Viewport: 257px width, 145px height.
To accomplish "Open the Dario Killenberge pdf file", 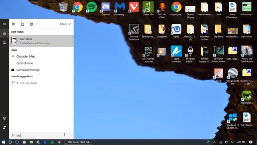I will 233,10.
